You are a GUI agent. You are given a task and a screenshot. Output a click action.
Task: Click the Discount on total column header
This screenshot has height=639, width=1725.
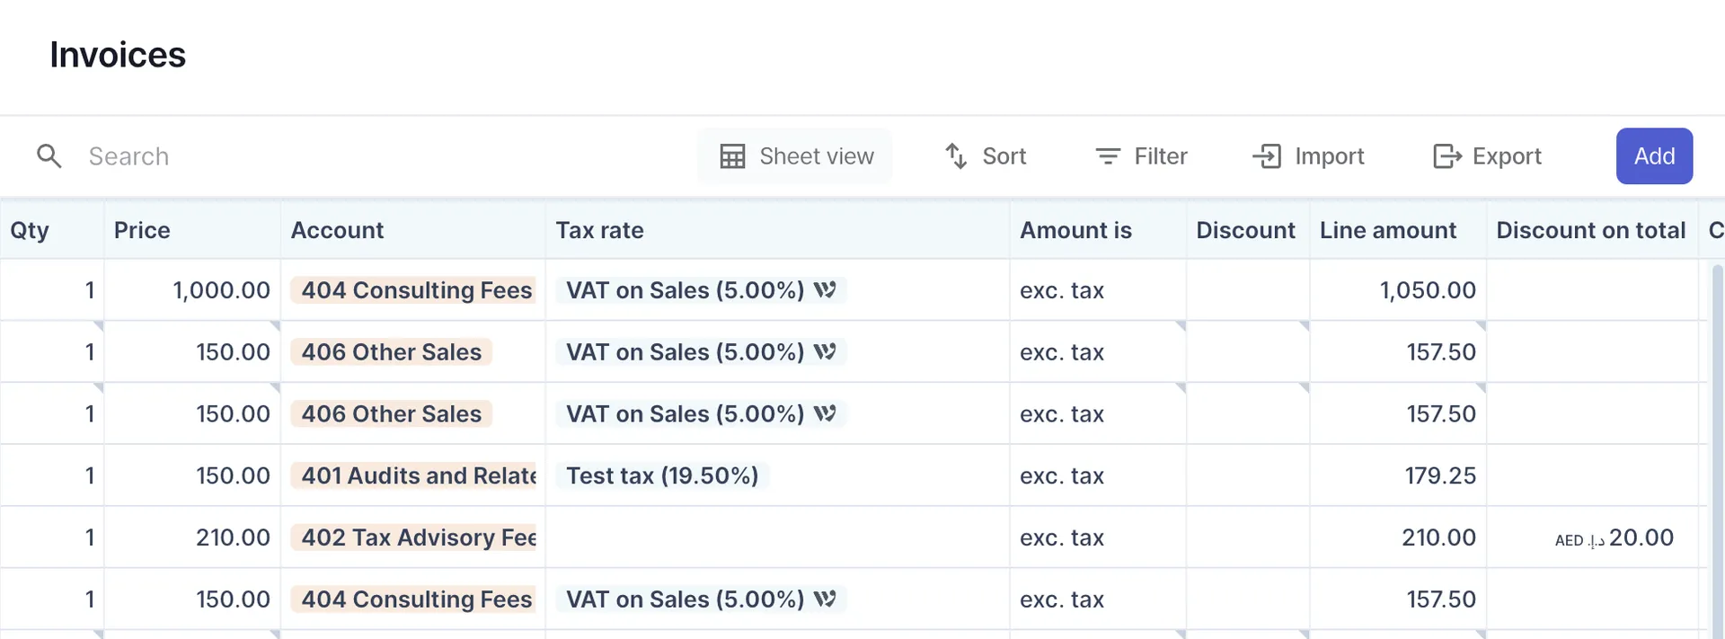1590,230
